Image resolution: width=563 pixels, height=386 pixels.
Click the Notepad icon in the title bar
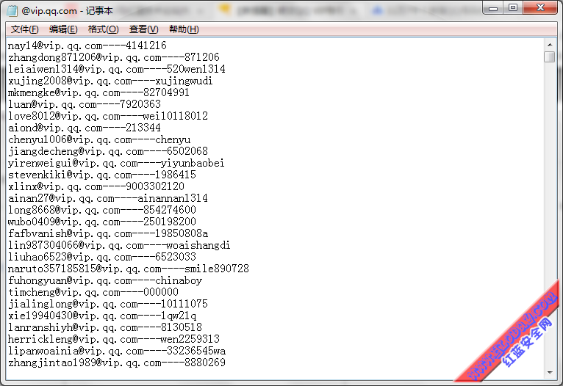click(12, 11)
